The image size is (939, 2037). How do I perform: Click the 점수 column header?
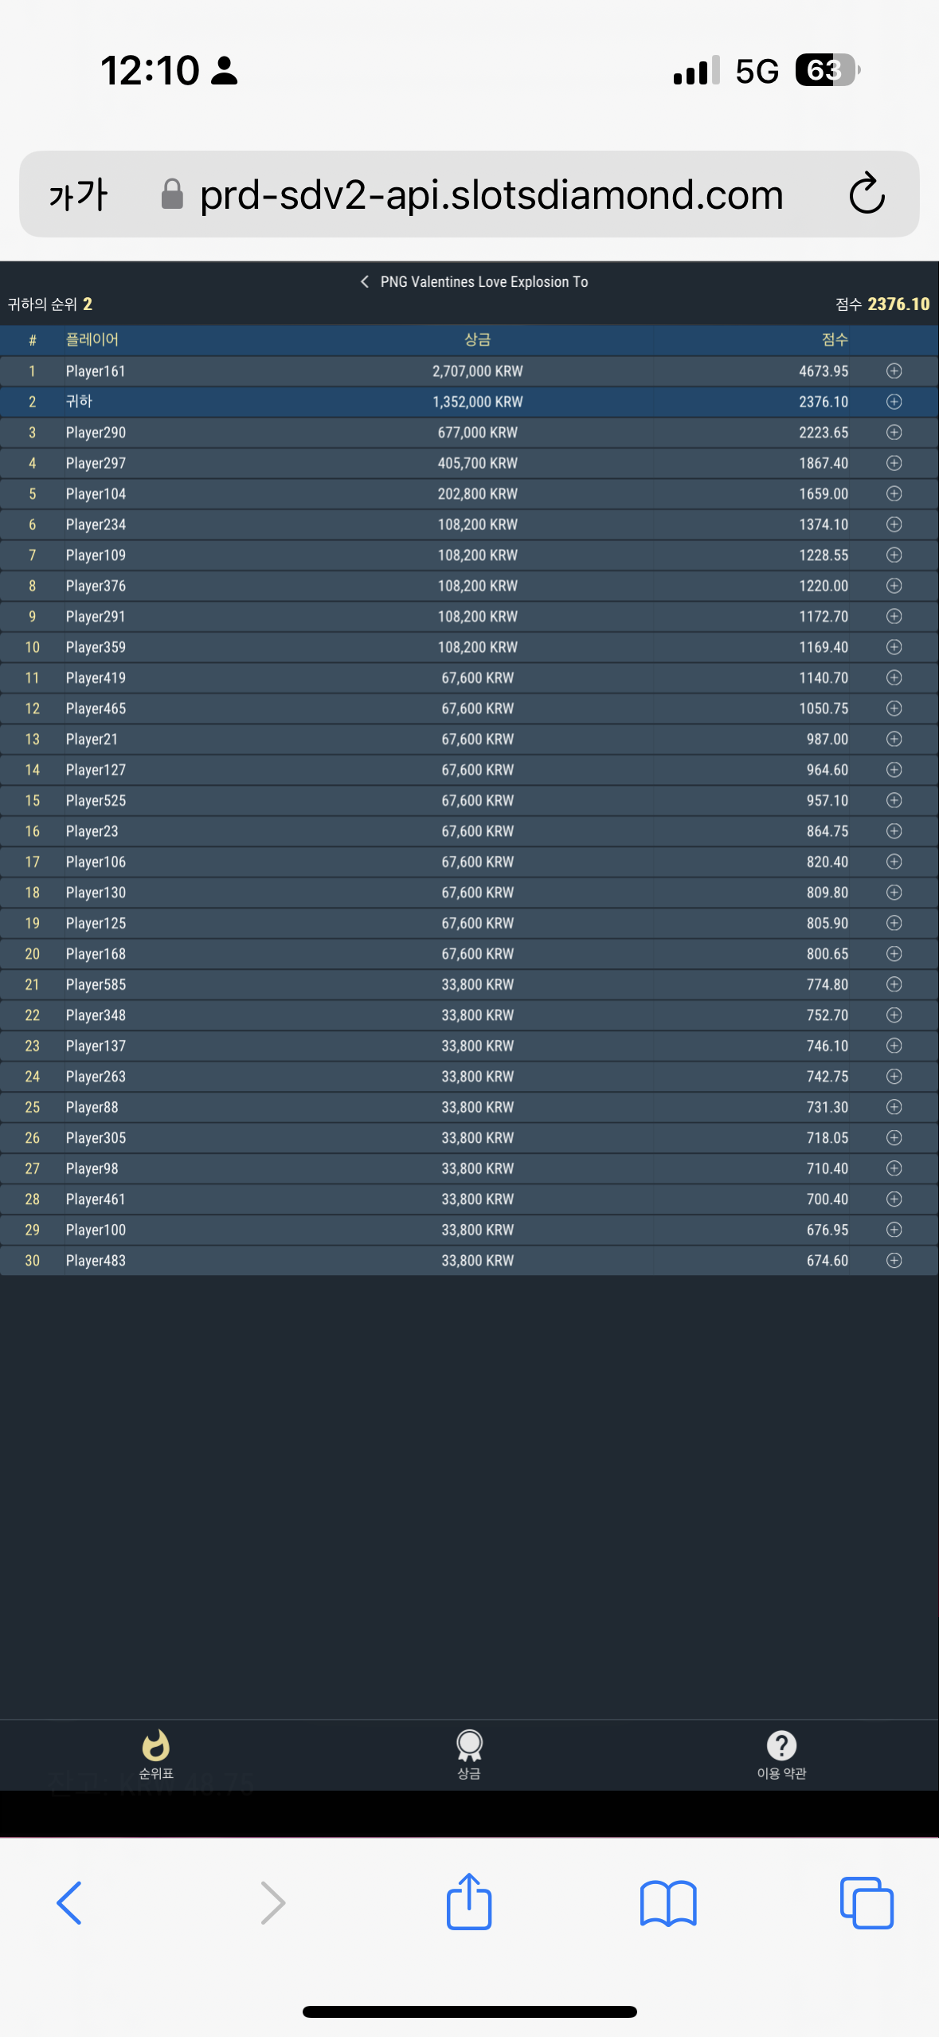(x=834, y=339)
